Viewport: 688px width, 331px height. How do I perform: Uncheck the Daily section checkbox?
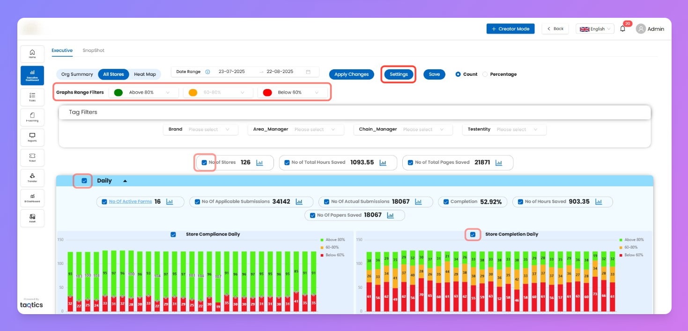84,181
